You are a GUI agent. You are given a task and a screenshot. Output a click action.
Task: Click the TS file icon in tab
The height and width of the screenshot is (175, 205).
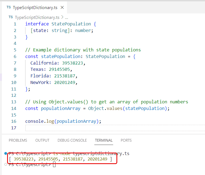point(9,7)
